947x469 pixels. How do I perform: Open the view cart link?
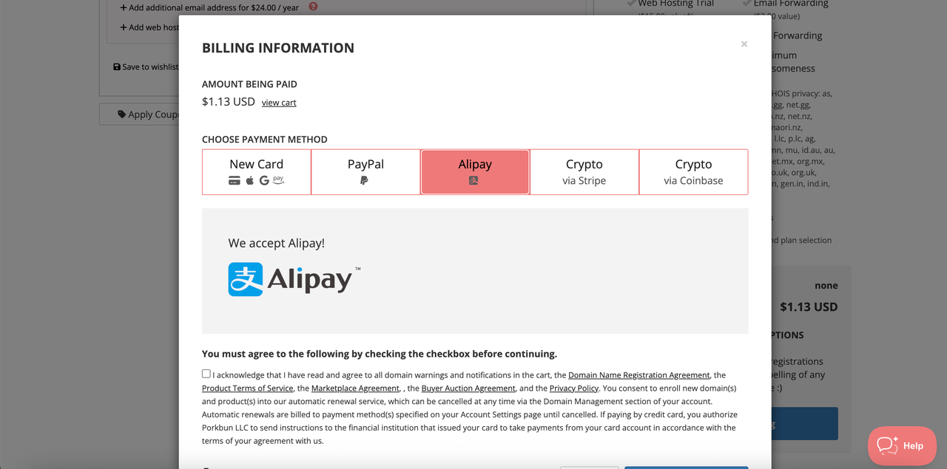pyautogui.click(x=279, y=103)
